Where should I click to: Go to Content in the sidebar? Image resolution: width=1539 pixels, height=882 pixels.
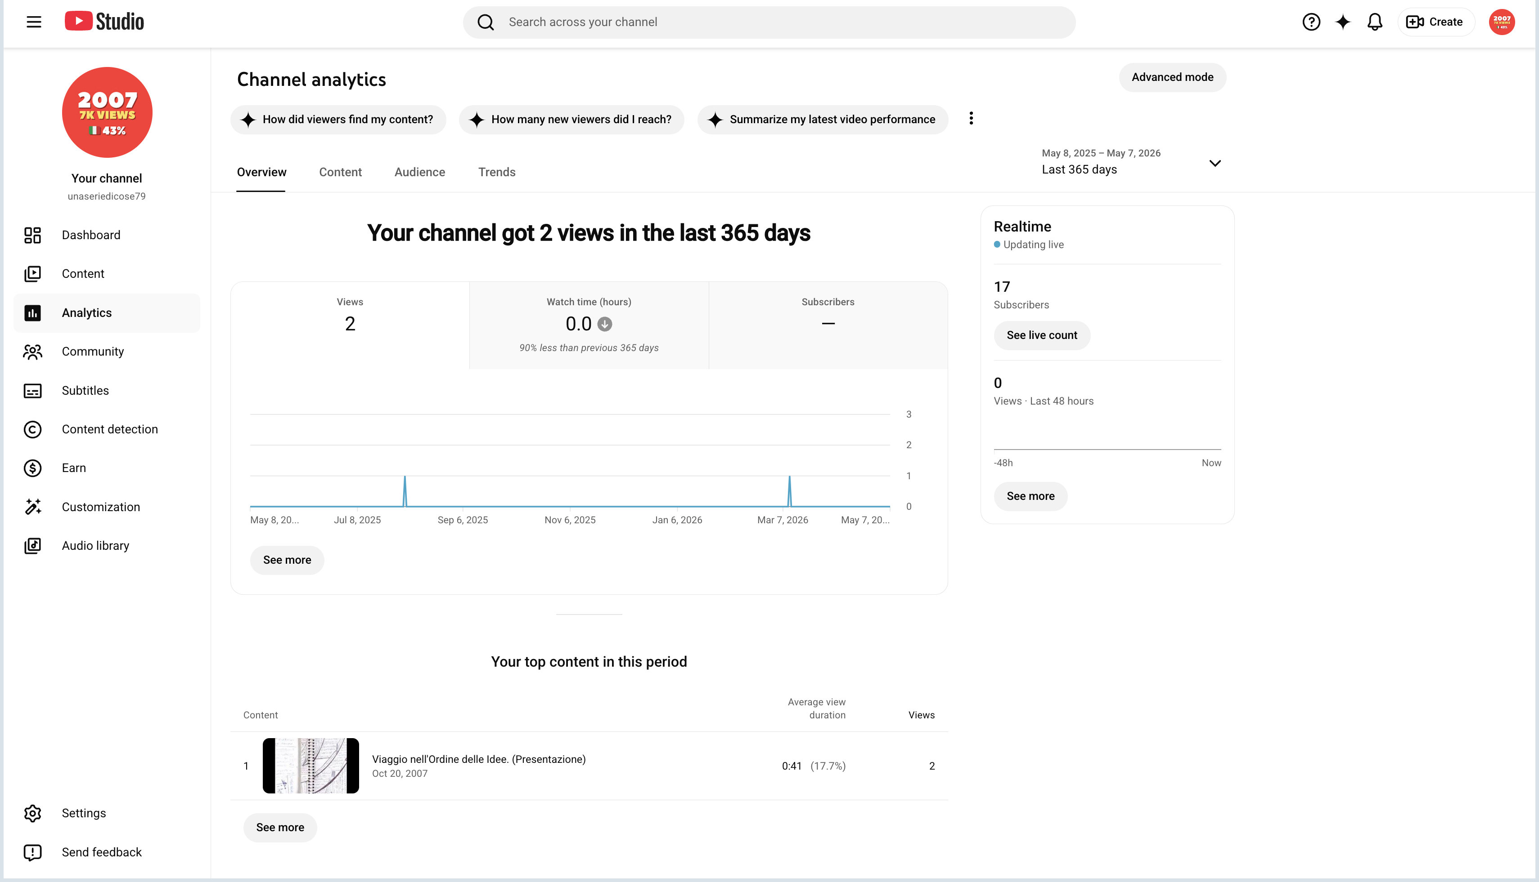click(107, 274)
